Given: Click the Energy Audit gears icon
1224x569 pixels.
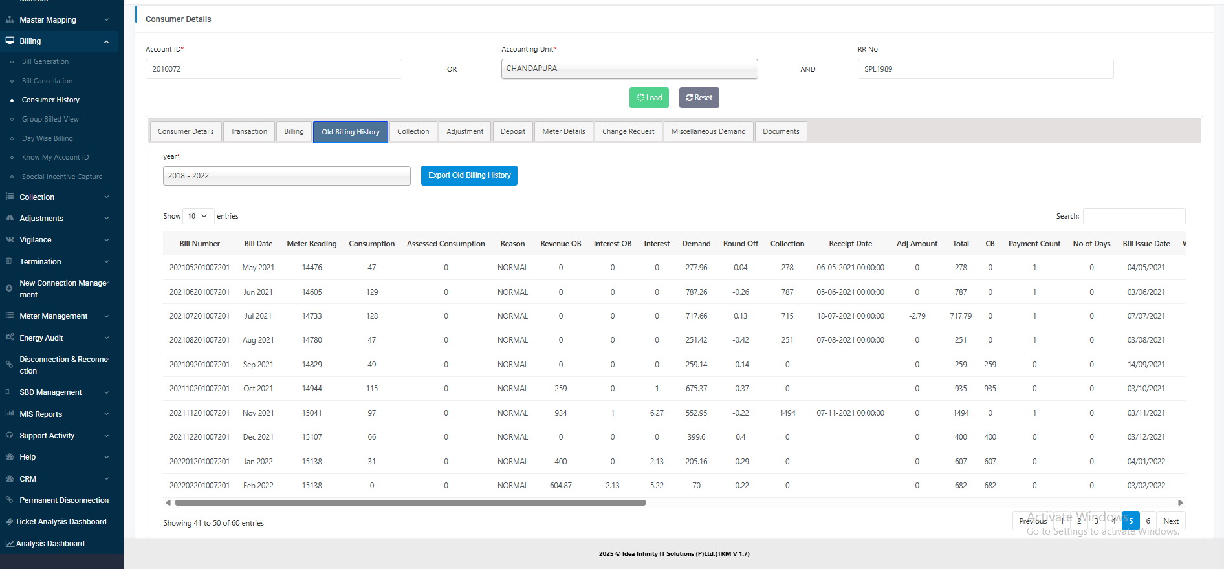Looking at the screenshot, I should pos(10,338).
